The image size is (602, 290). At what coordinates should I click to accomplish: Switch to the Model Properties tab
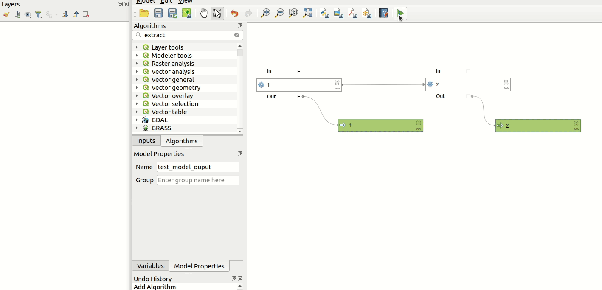[199, 266]
